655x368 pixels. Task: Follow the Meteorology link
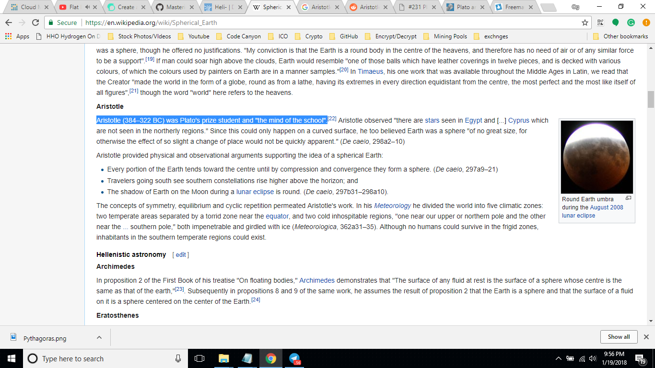pos(393,206)
